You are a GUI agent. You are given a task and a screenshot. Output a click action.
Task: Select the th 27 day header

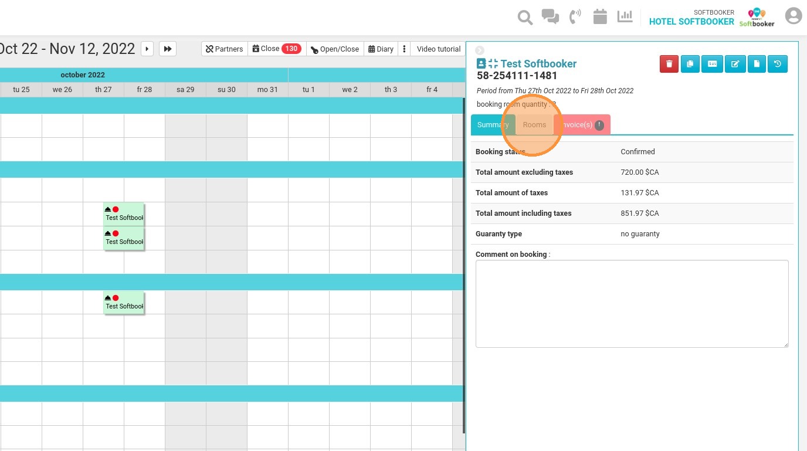pyautogui.click(x=103, y=90)
